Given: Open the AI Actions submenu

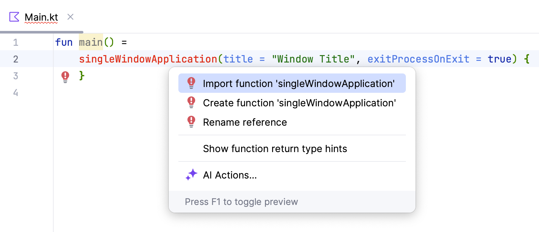Looking at the screenshot, I should (x=229, y=175).
